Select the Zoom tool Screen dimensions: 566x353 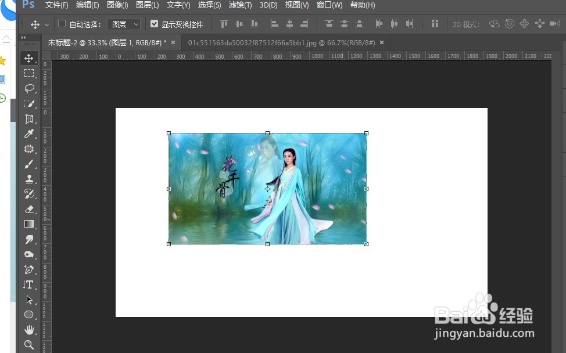click(29, 345)
